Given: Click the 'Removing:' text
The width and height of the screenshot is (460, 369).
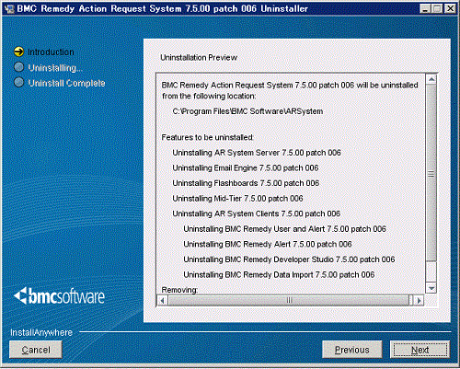Looking at the screenshot, I should (179, 290).
